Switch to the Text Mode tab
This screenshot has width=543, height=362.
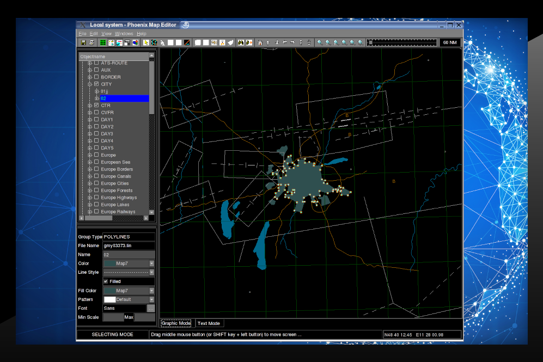(209, 323)
